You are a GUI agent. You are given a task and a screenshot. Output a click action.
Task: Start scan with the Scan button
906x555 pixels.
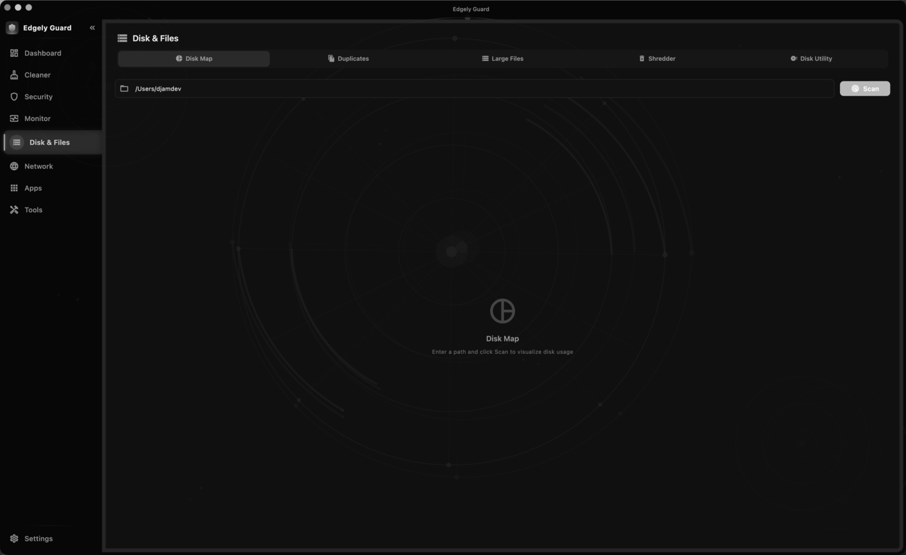865,89
